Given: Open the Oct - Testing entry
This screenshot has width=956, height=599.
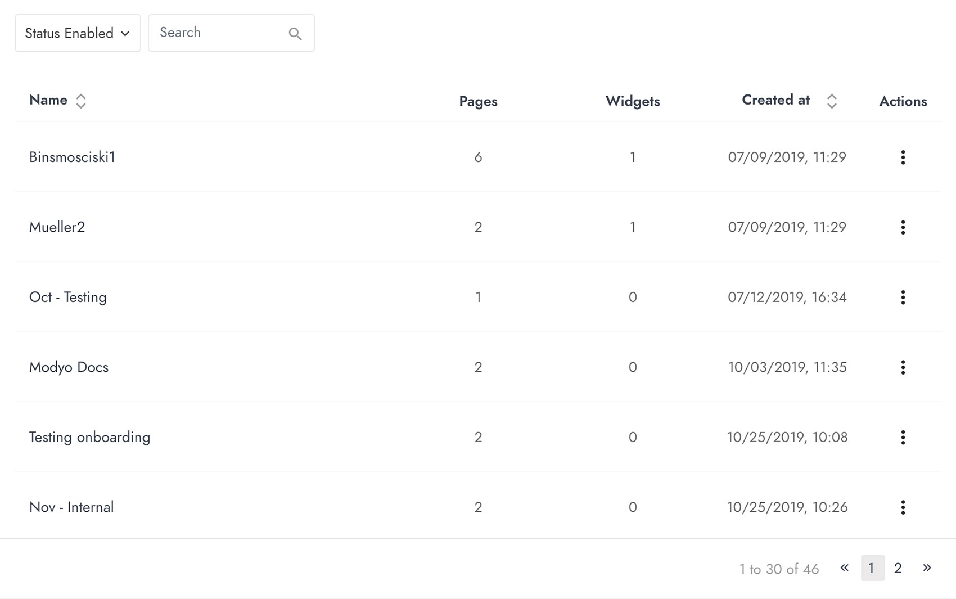Looking at the screenshot, I should tap(67, 297).
